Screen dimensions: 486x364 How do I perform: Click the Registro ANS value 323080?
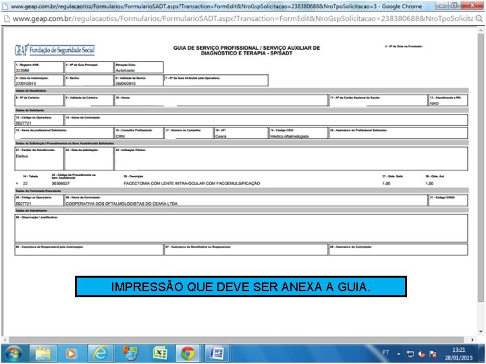click(23, 71)
